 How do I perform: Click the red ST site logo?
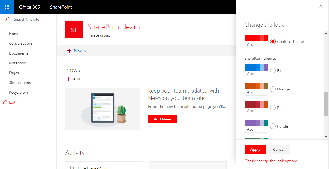tap(74, 29)
